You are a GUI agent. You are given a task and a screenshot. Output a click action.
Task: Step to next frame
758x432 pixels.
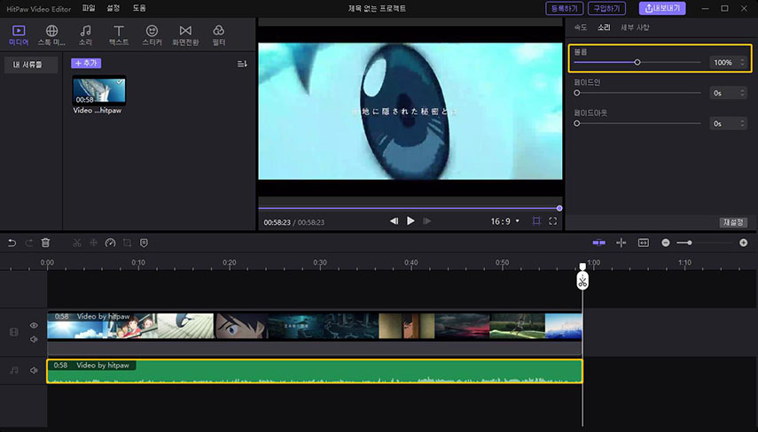coord(426,221)
